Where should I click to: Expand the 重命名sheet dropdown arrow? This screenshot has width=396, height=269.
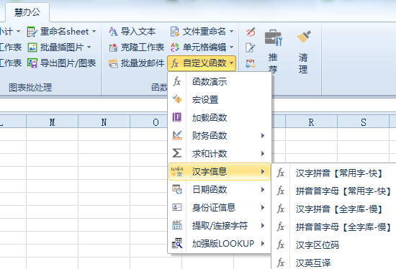[94, 32]
